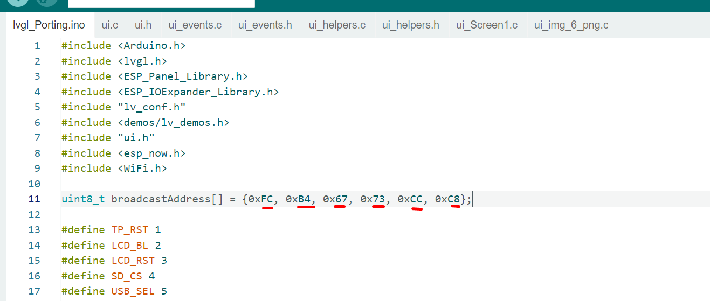Place cursor on '#include <ESP_Panel_Library.h>' line
This screenshot has width=710, height=301.
155,76
